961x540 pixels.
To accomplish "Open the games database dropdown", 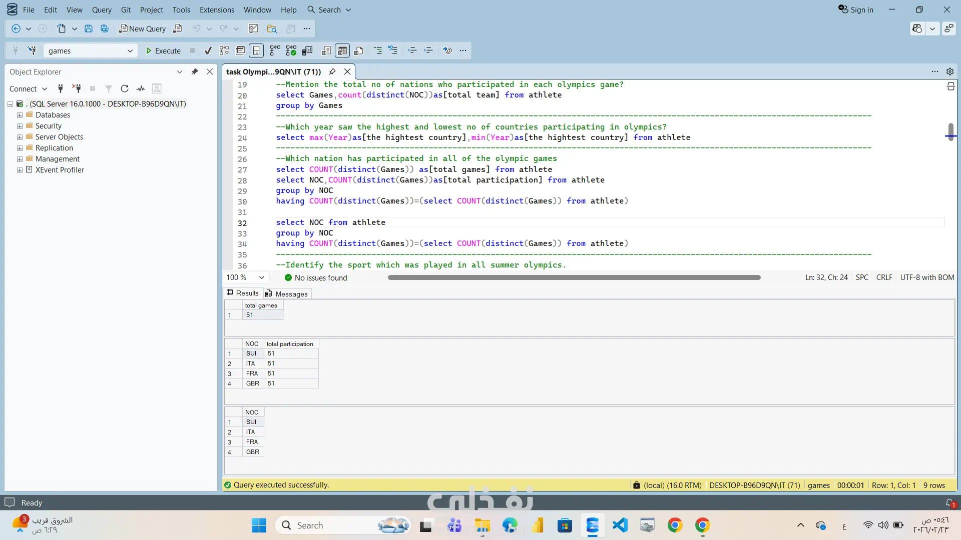I will click(130, 50).
